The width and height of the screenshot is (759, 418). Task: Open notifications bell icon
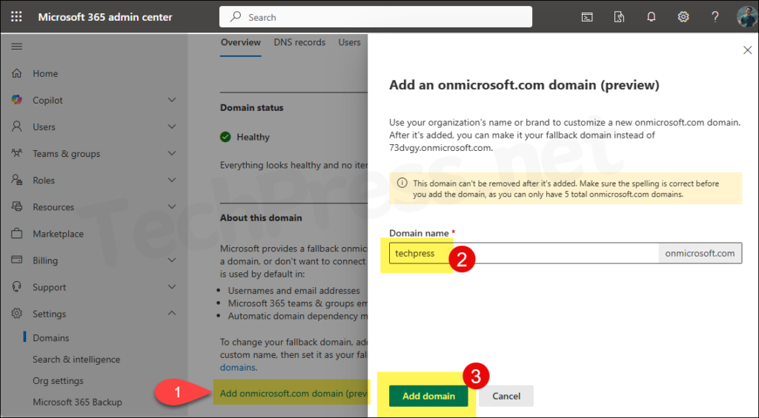point(651,17)
